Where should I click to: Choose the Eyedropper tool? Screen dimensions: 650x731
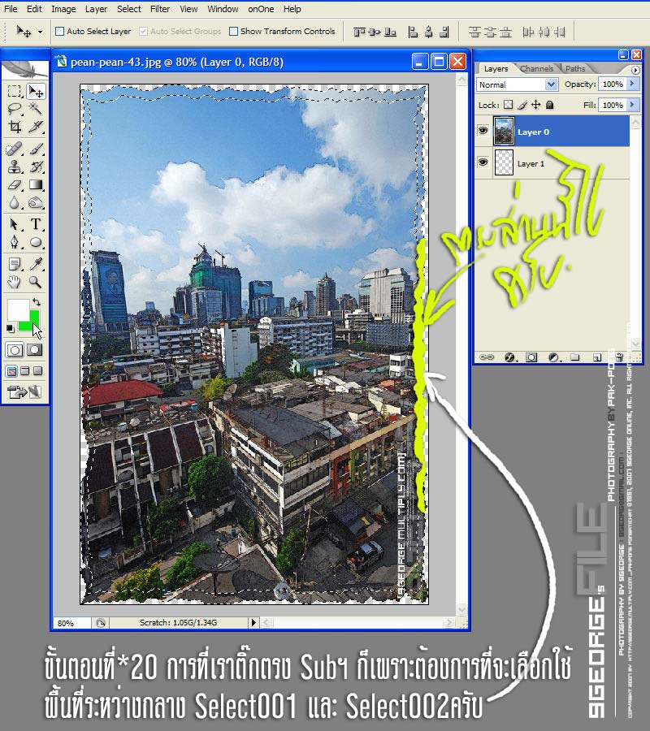coord(36,264)
